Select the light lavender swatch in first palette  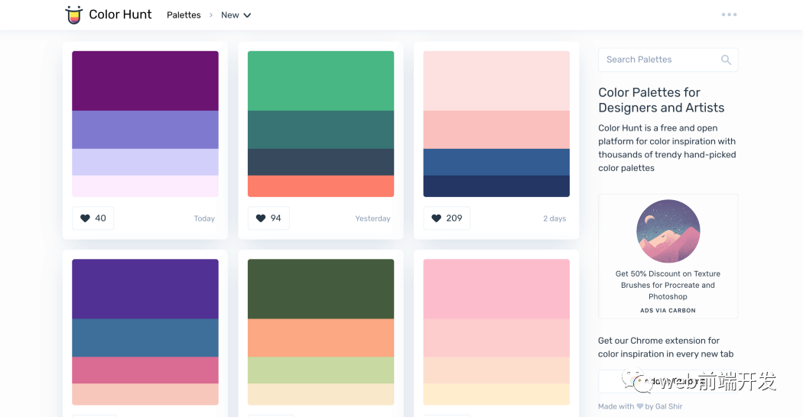tap(145, 162)
